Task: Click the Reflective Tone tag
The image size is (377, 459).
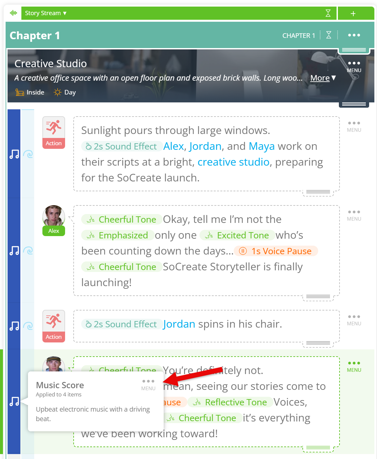Action: 231,402
